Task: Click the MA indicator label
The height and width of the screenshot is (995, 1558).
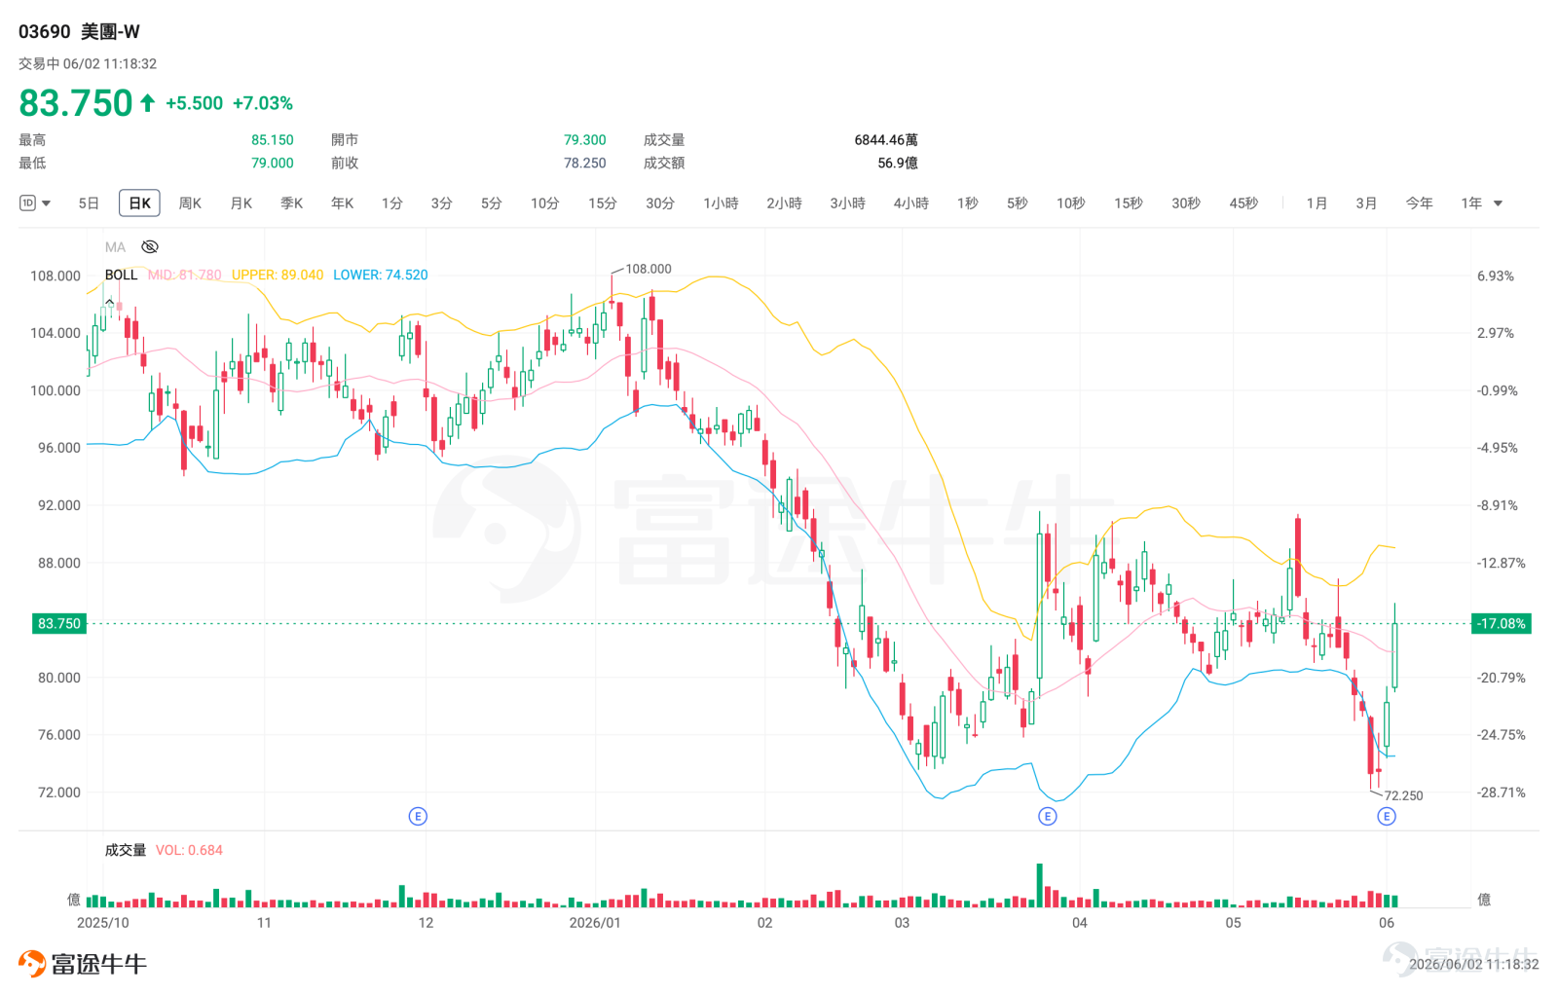Action: pos(115,247)
